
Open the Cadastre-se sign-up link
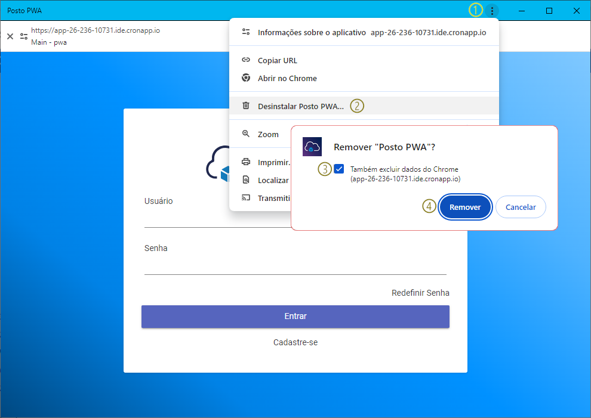coord(295,342)
